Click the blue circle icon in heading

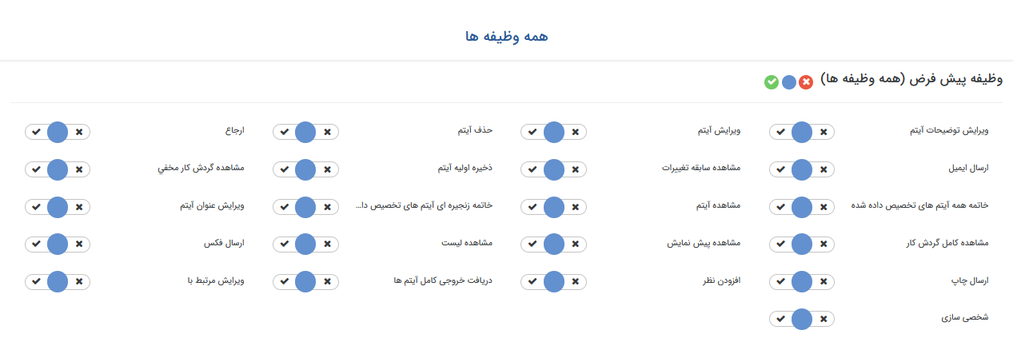coord(788,82)
